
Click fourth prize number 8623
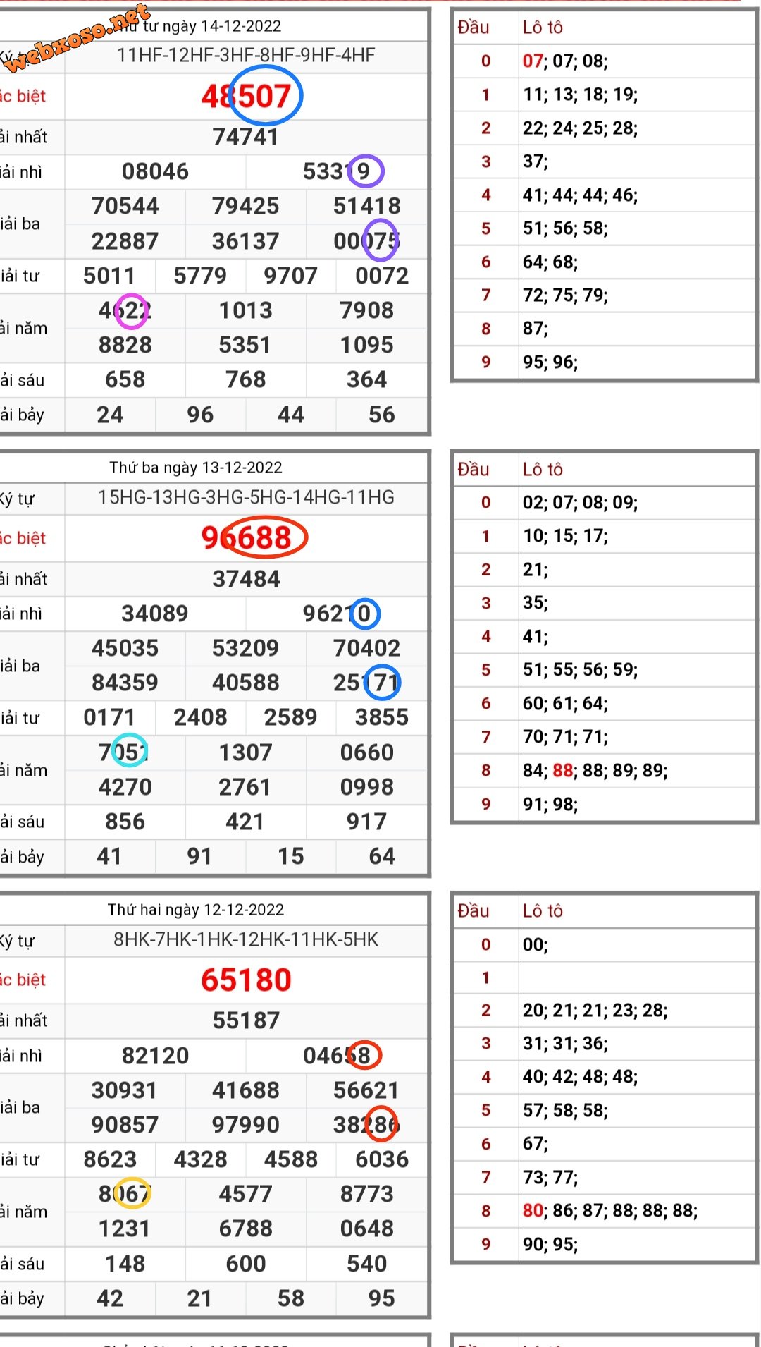(109, 1159)
